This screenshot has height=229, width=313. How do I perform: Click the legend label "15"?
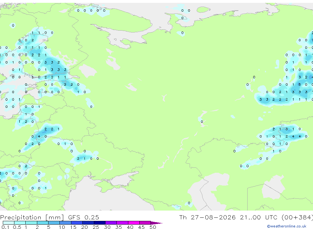73,227
